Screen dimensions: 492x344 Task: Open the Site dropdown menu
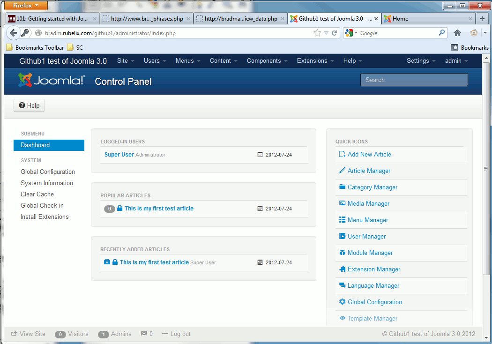pyautogui.click(x=126, y=60)
